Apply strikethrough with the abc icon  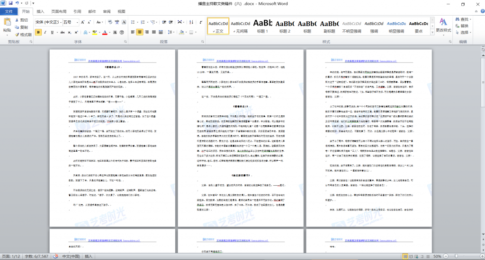click(62, 32)
